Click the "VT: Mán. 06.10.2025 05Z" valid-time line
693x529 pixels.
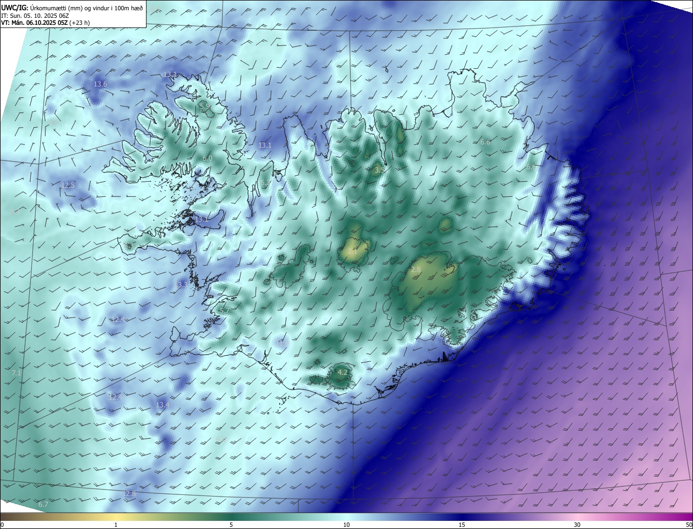(45, 23)
